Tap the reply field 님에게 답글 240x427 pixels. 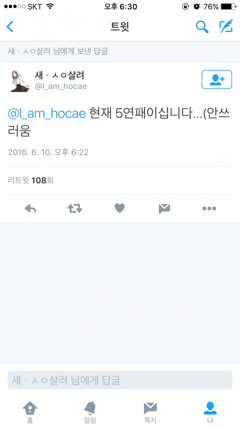120,380
